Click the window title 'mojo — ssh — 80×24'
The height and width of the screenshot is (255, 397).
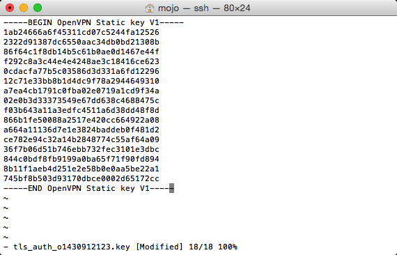pyautogui.click(x=204, y=8)
